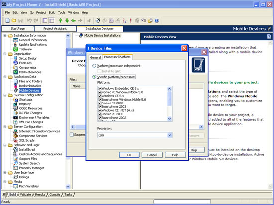Viewport: 274px width, 205px height.
Task: Open DIM References view
Action: point(30,72)
